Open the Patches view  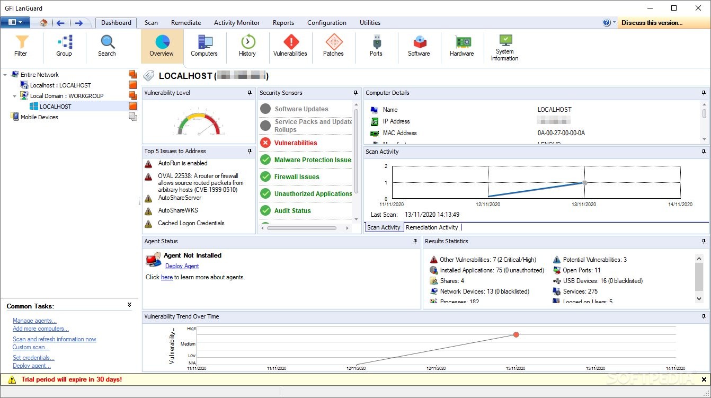[333, 47]
